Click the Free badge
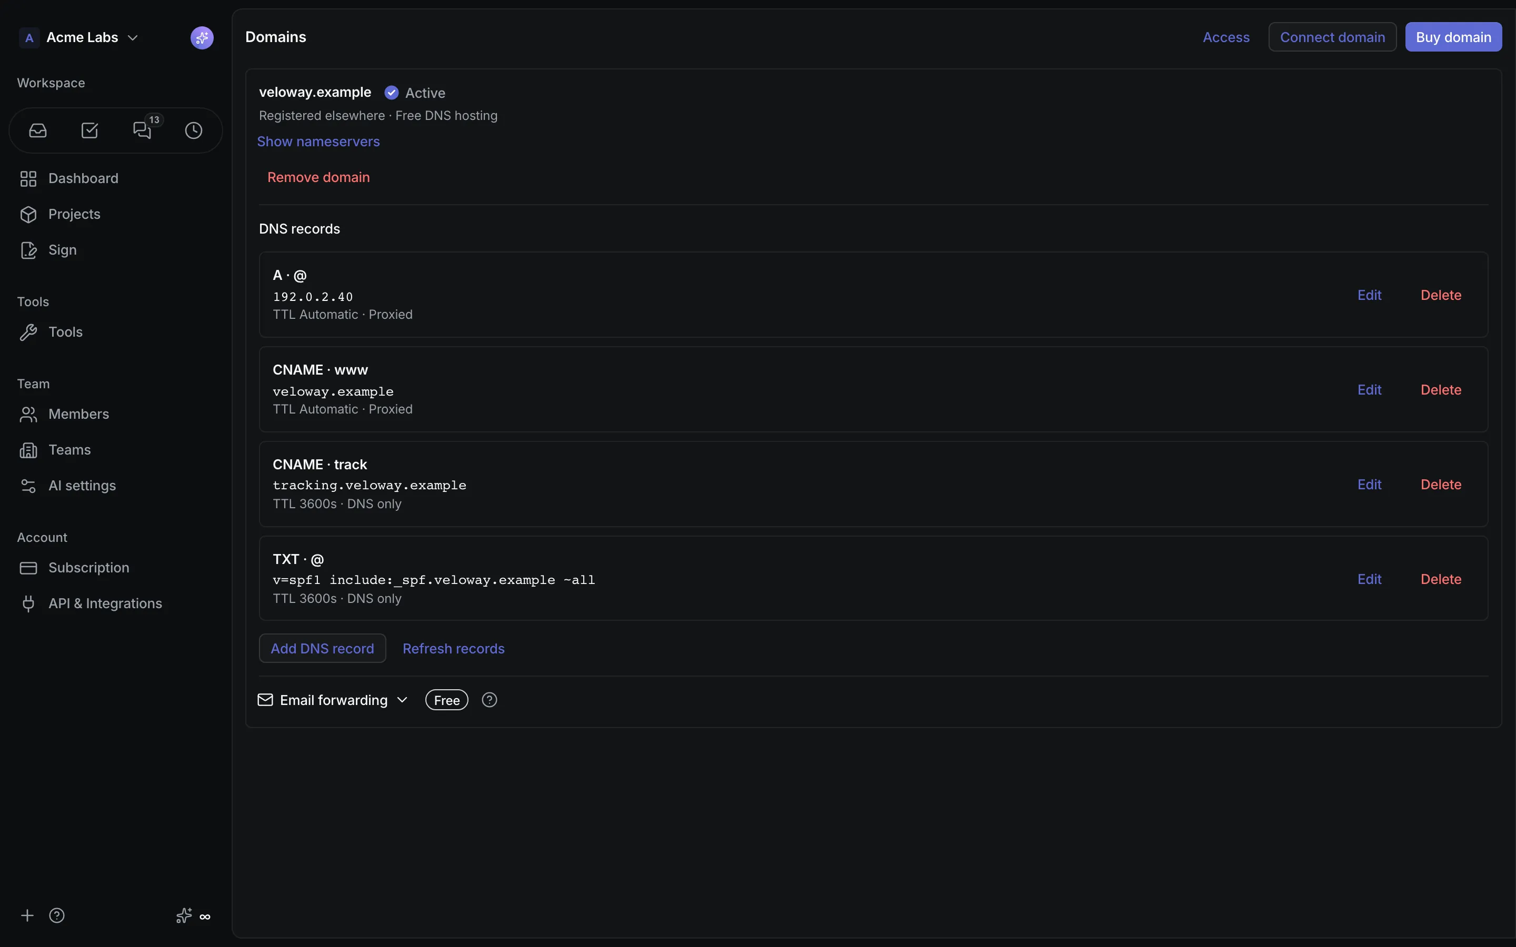 447,700
